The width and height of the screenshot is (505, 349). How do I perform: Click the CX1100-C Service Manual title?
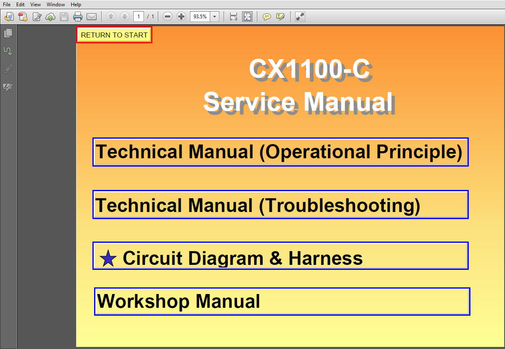point(299,86)
